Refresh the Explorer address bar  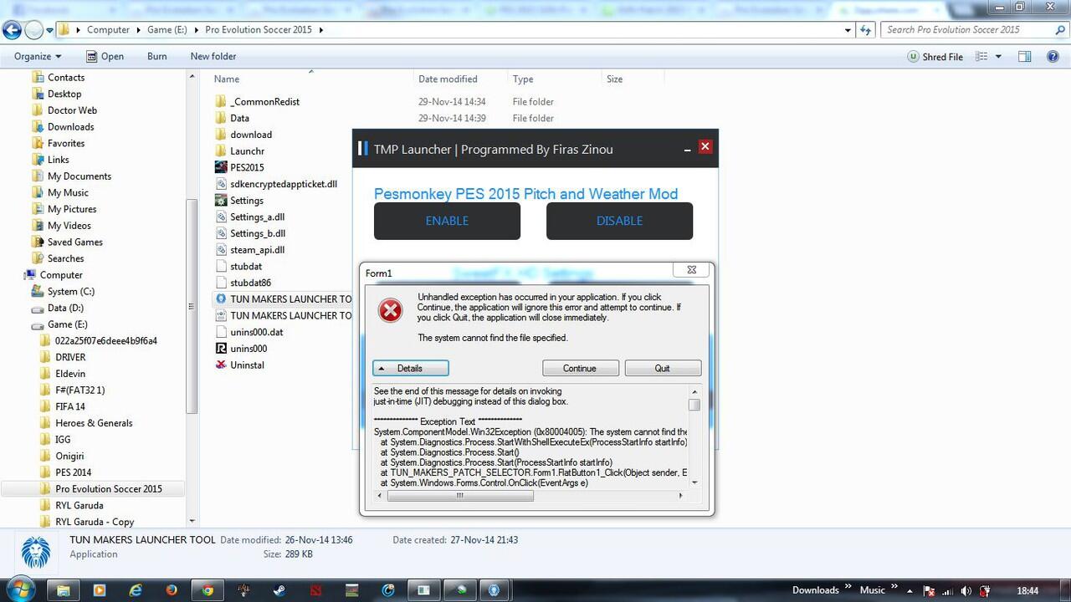click(x=867, y=30)
